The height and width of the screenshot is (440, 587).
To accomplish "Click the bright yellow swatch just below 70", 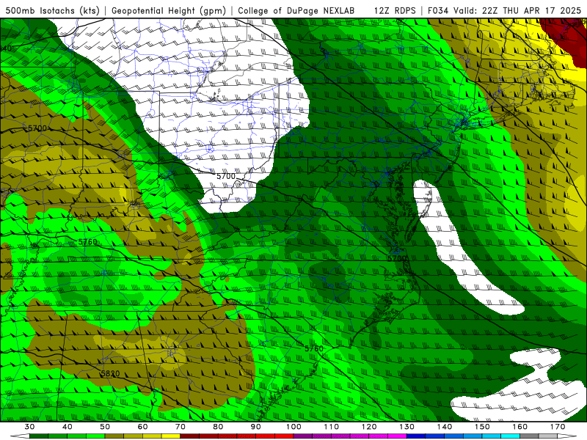I will (171, 436).
